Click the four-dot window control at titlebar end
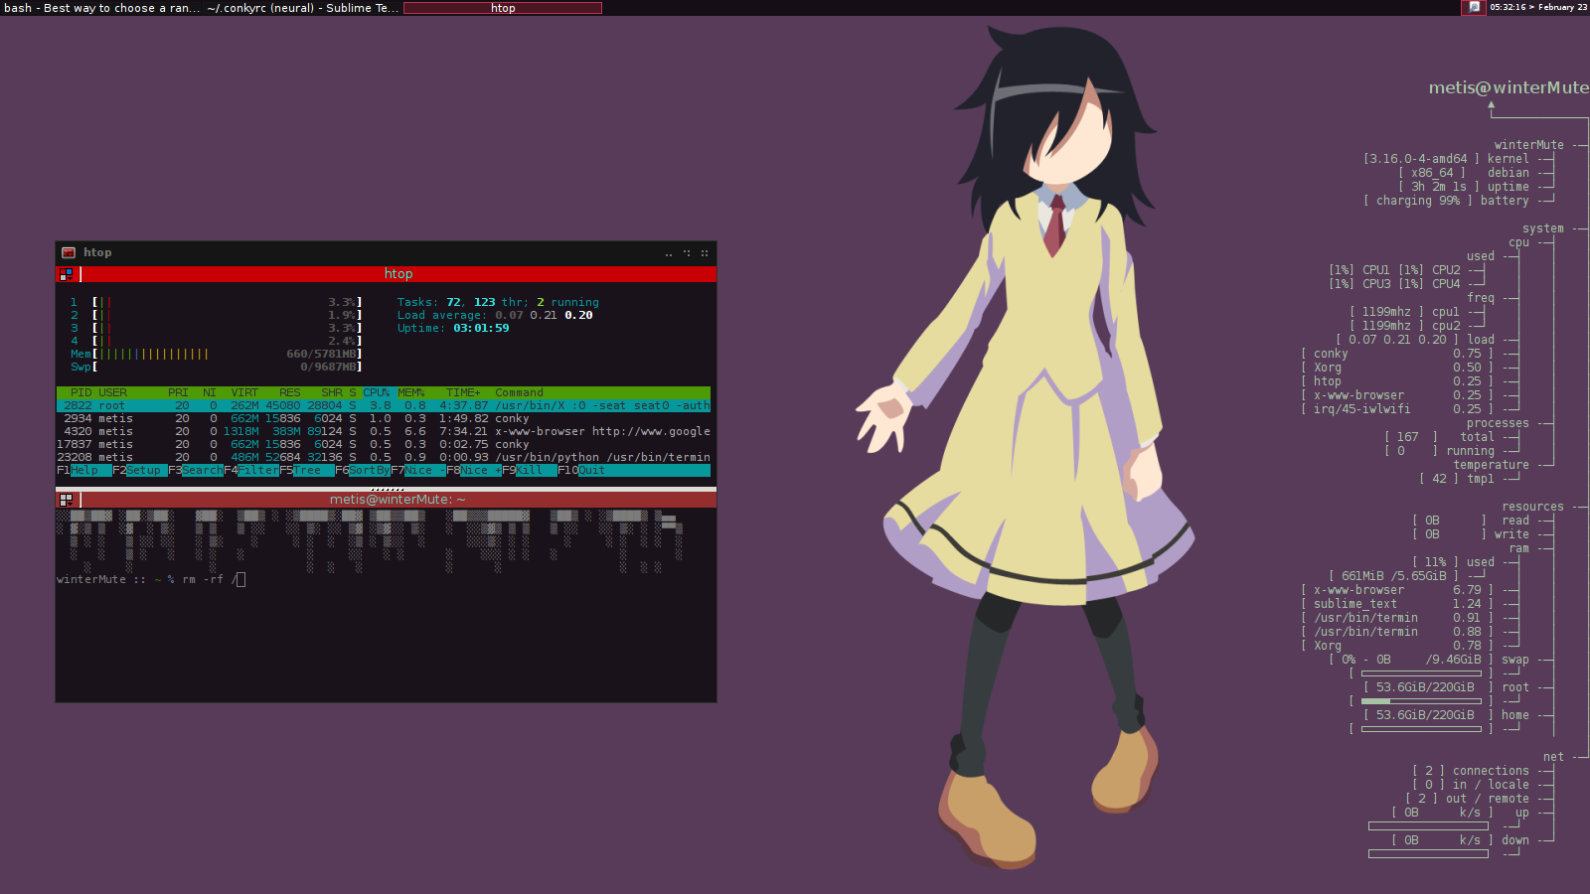Viewport: 1590px width, 894px height. point(705,253)
